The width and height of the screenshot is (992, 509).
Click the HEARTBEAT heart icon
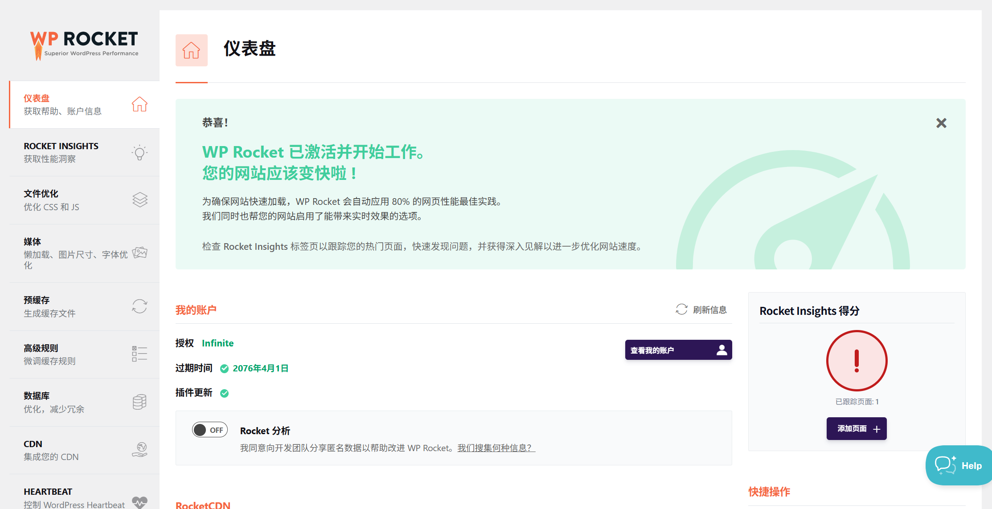coord(140,501)
